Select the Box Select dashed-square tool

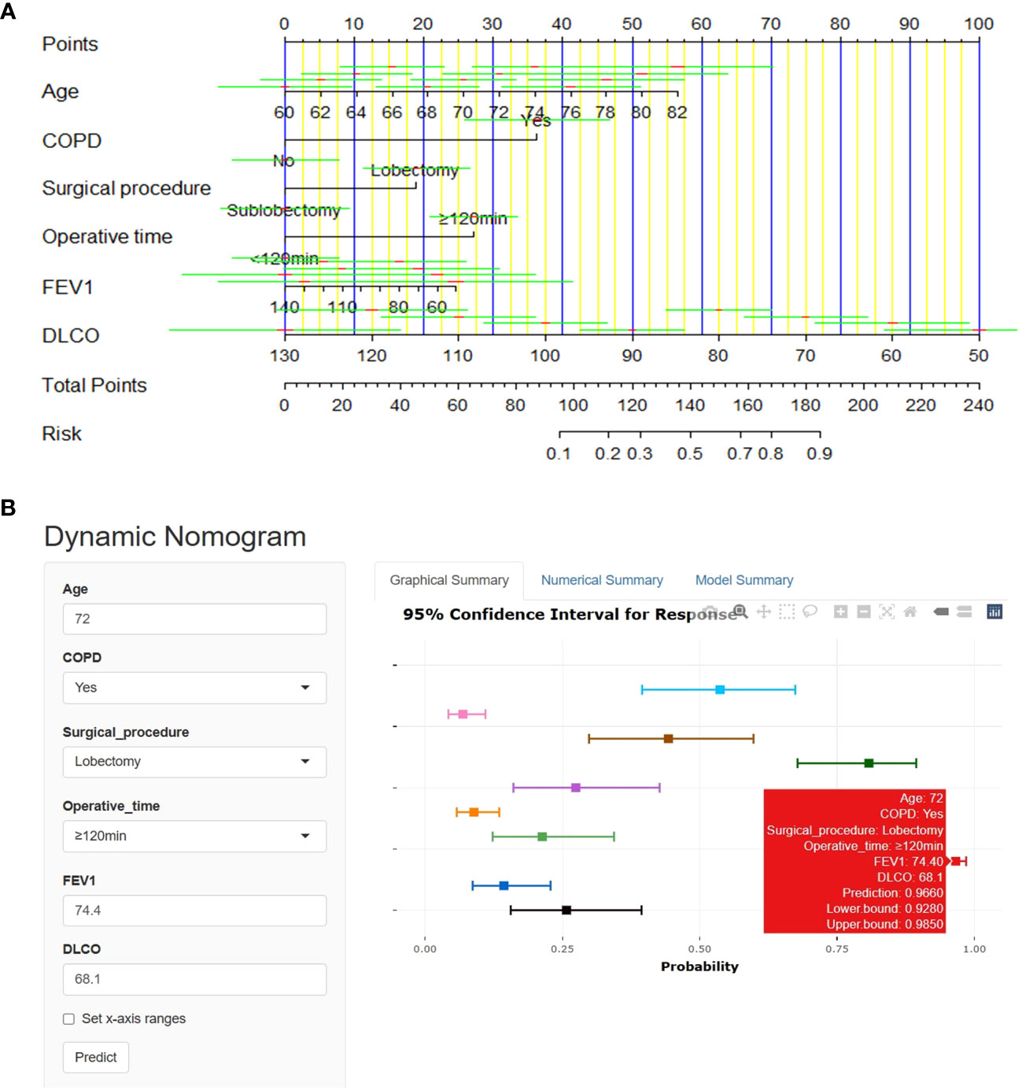[x=786, y=612]
